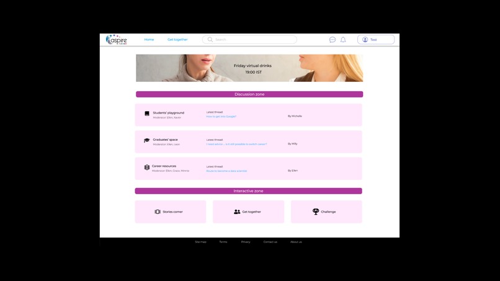500x281 pixels.
Task: Focus the Search input field
Action: [249, 40]
